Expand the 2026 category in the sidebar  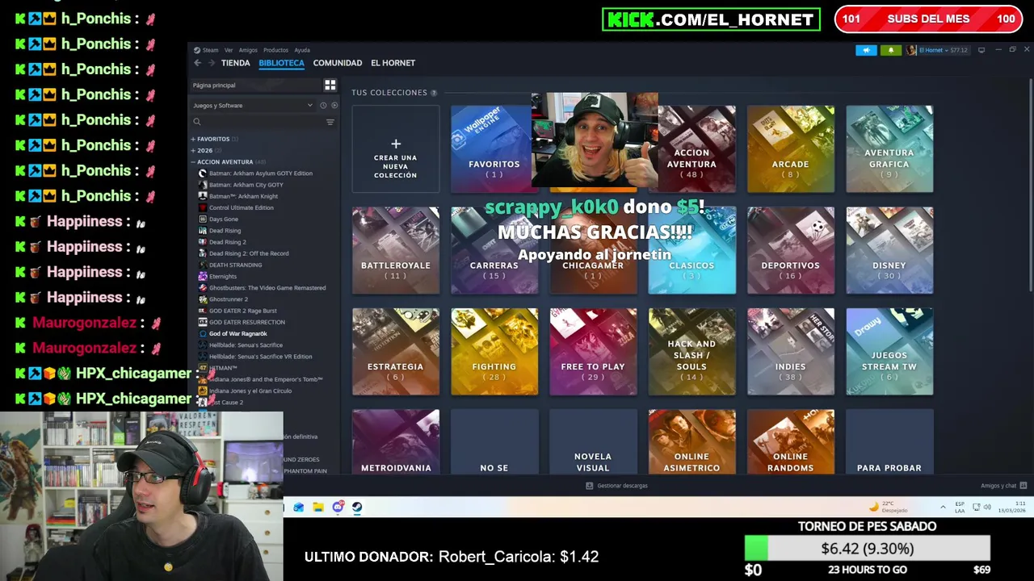click(x=204, y=150)
